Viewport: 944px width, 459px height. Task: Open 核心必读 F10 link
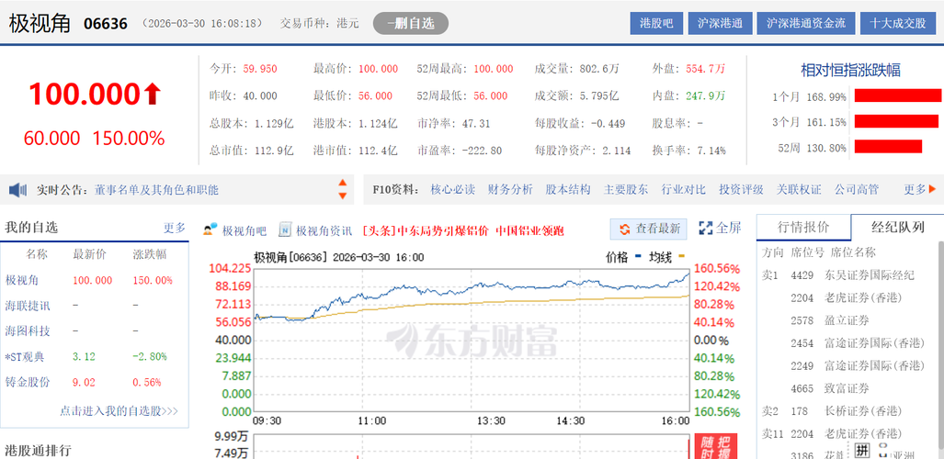tap(453, 190)
